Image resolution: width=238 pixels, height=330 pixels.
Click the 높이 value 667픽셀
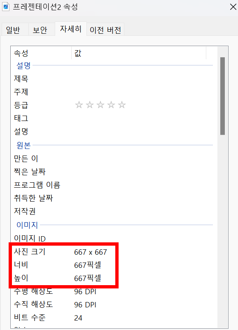pyautogui.click(x=88, y=278)
